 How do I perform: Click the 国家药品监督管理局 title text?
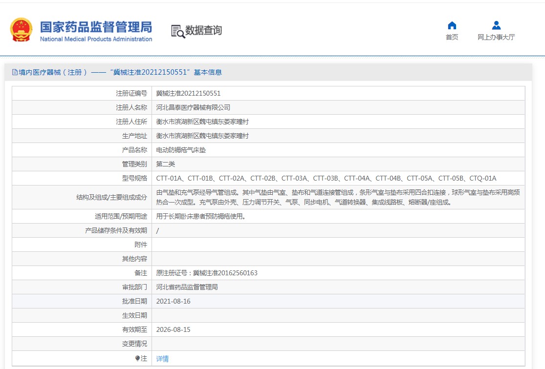[96, 27]
